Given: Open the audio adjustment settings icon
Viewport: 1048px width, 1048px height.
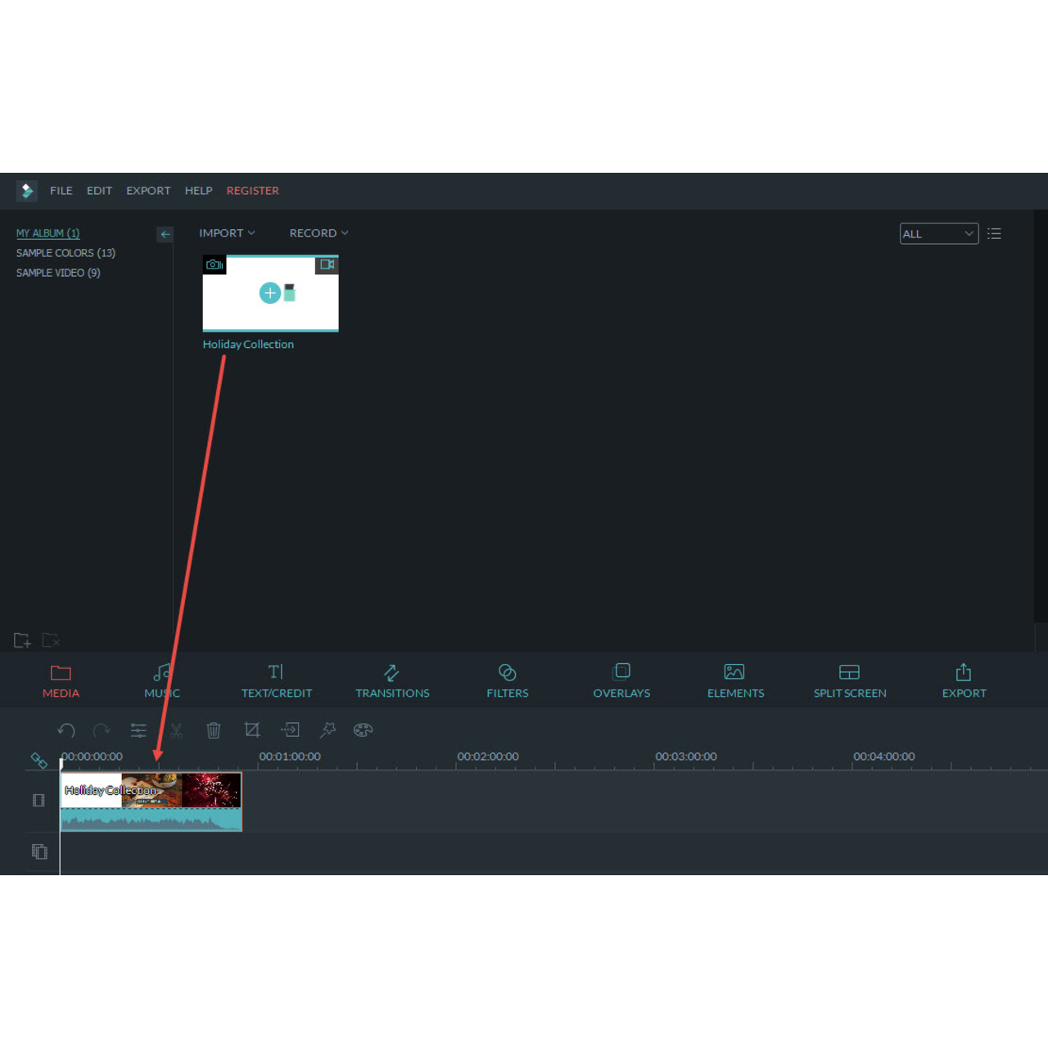Looking at the screenshot, I should click(138, 730).
